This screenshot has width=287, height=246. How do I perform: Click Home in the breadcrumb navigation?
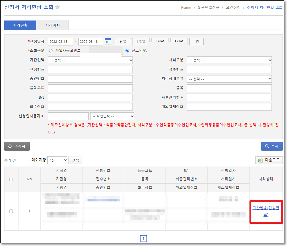pos(186,8)
